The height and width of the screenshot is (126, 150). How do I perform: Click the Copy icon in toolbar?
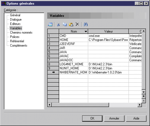pos(65,24)
